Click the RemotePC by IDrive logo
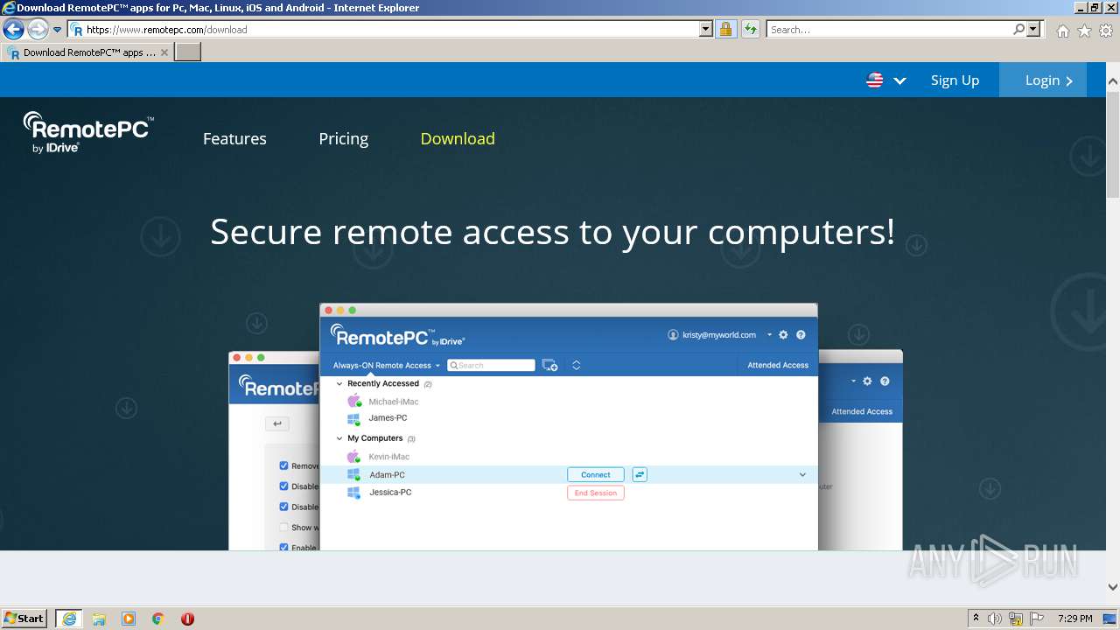This screenshot has width=1120, height=630. [88, 133]
